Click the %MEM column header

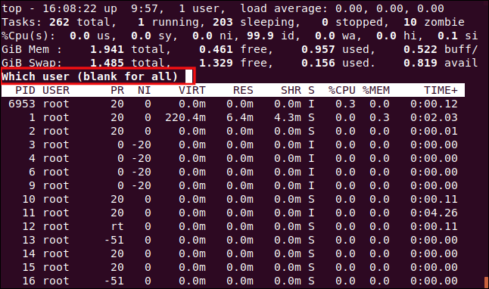click(x=375, y=90)
